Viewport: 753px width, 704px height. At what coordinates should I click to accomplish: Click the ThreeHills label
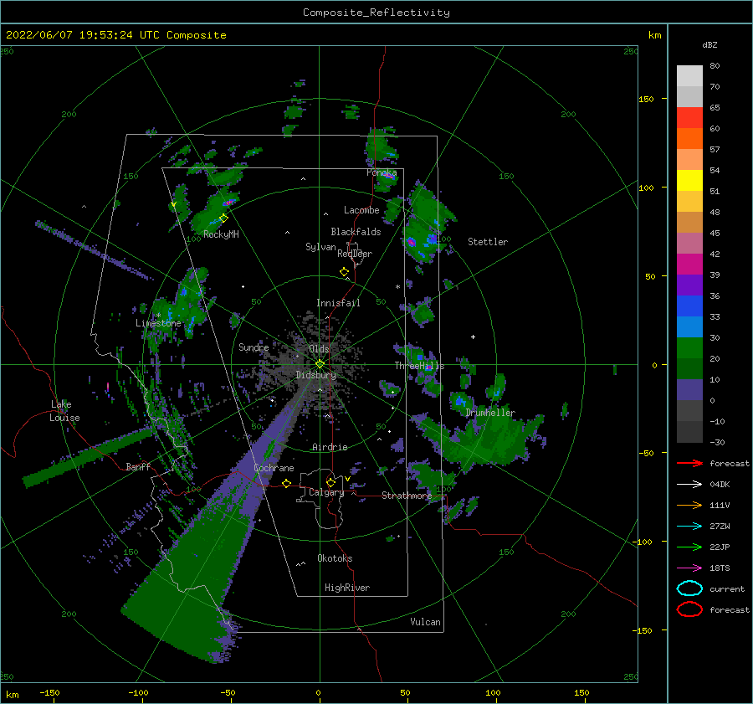(420, 366)
